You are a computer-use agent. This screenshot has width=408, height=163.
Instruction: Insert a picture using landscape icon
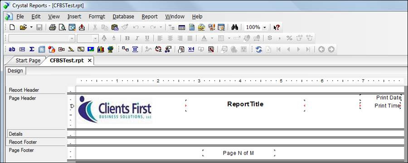(x=91, y=49)
